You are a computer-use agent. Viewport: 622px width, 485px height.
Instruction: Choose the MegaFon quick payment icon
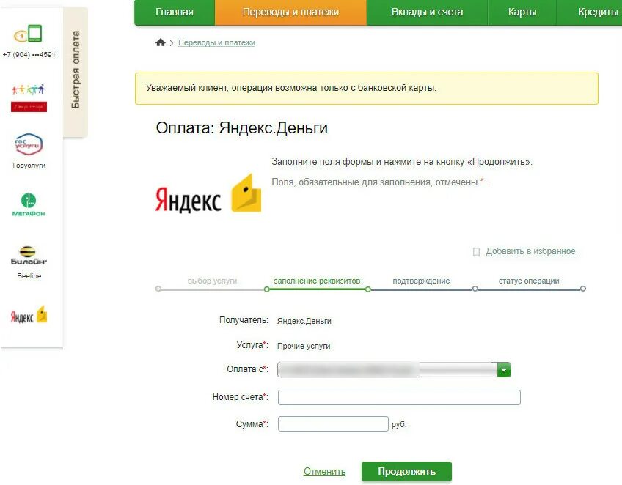[x=29, y=204]
